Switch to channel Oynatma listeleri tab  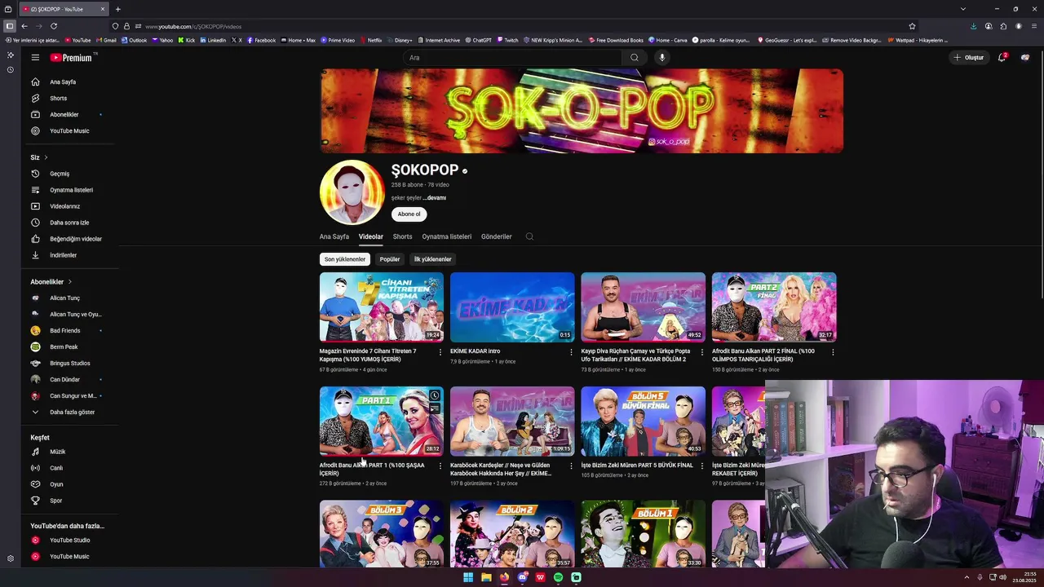click(x=447, y=236)
